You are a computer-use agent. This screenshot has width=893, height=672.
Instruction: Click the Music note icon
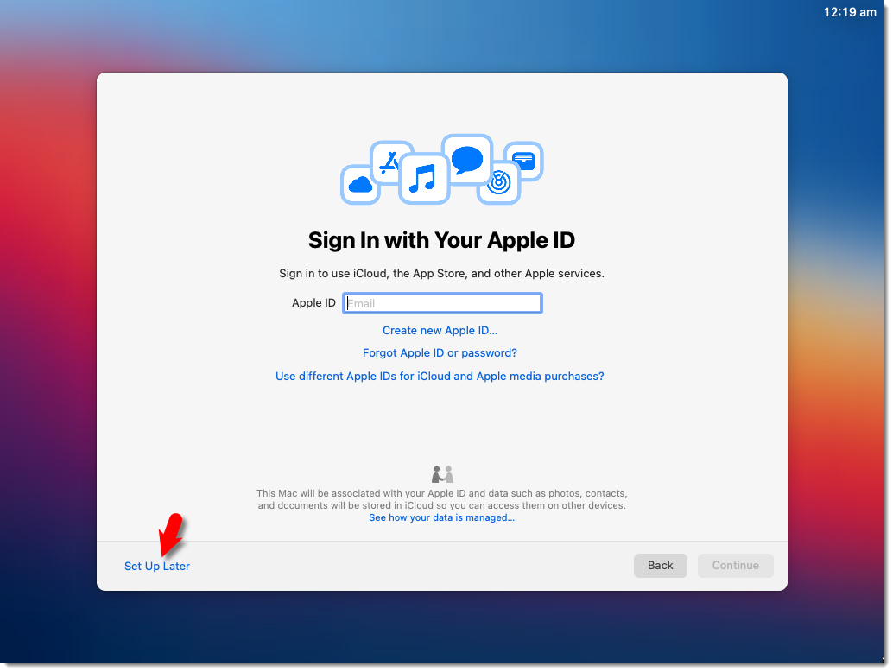click(424, 178)
